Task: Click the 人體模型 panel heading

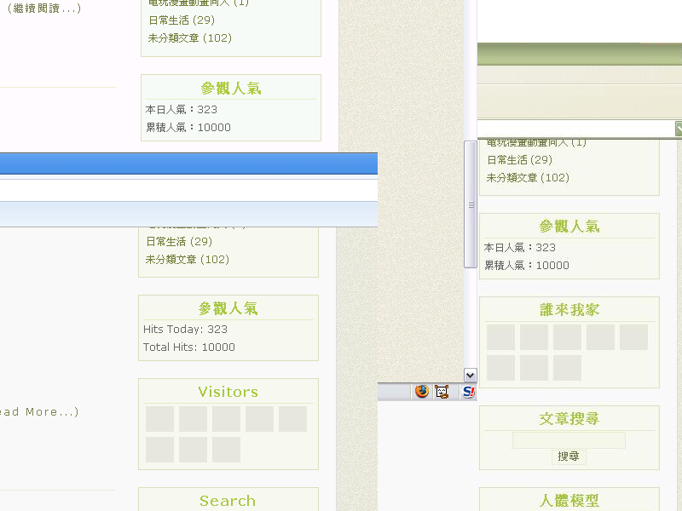Action: (x=569, y=501)
